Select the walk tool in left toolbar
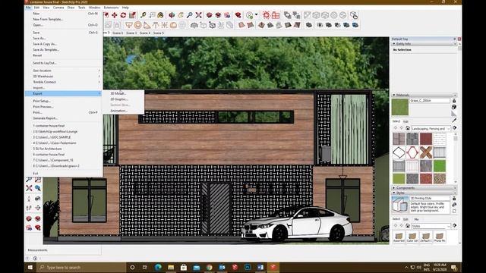The height and width of the screenshot is (273, 486). click(x=29, y=207)
